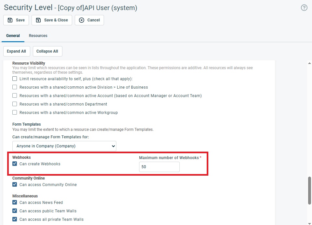Check shared Division > Line of Business option

[15, 87]
